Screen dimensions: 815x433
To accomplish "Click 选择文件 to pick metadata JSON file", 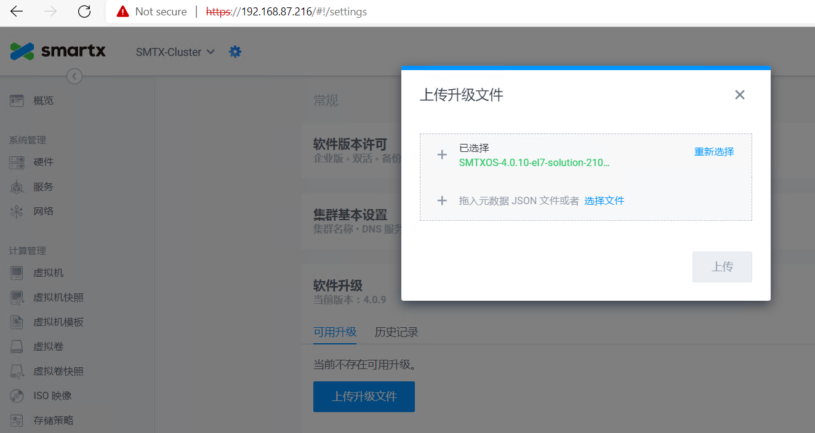I will (x=604, y=201).
